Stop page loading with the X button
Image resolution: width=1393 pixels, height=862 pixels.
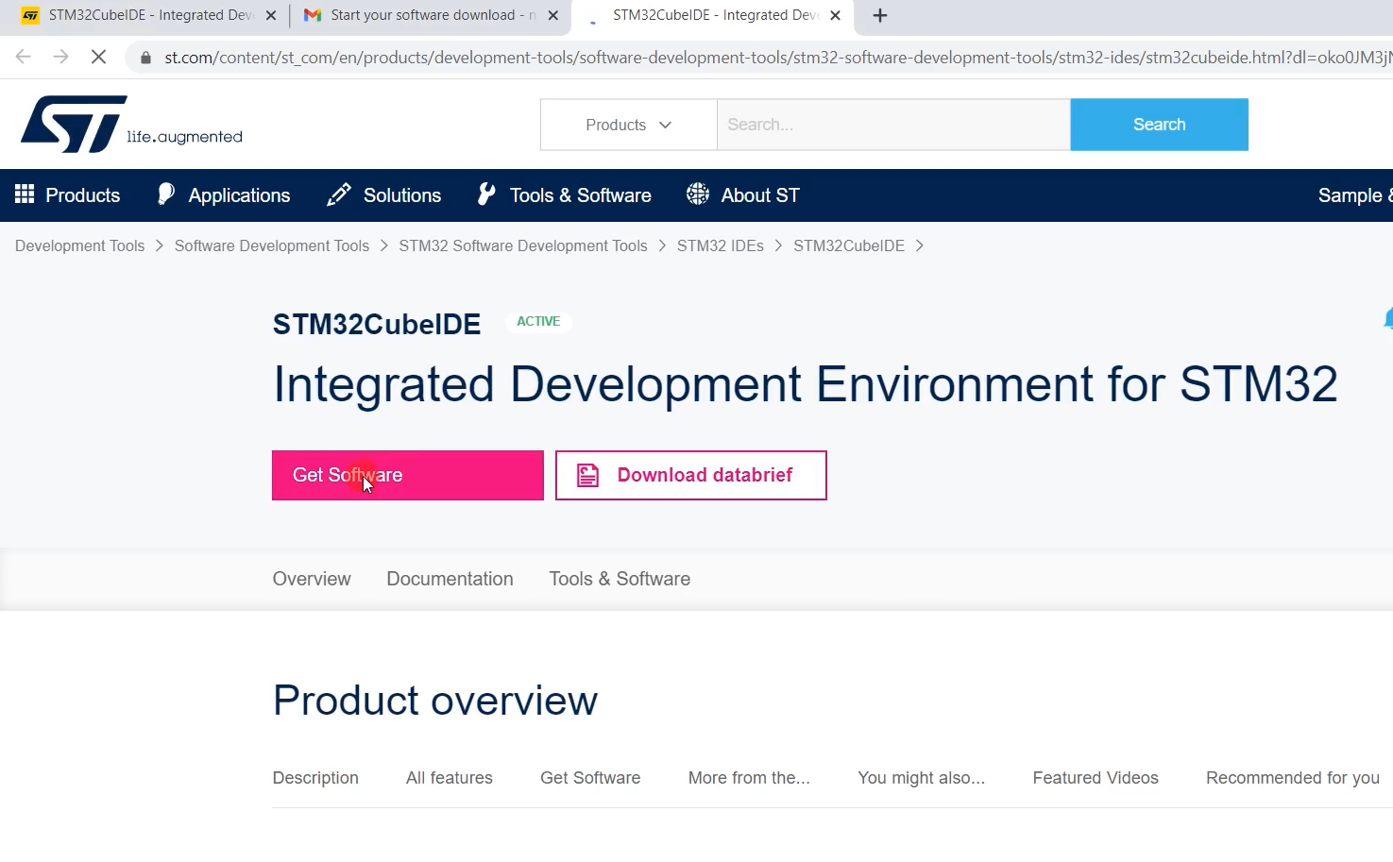click(98, 58)
